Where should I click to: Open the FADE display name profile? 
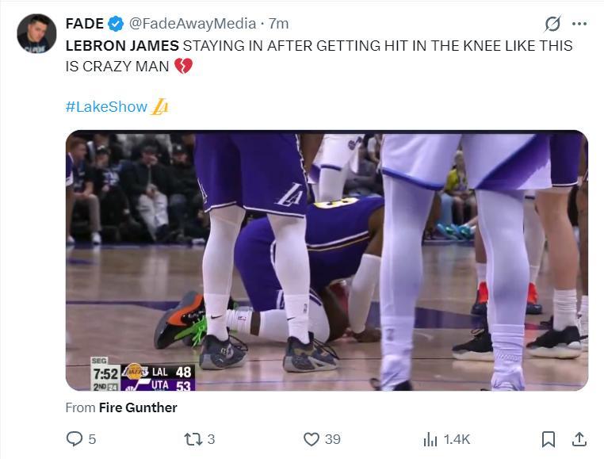pos(84,23)
